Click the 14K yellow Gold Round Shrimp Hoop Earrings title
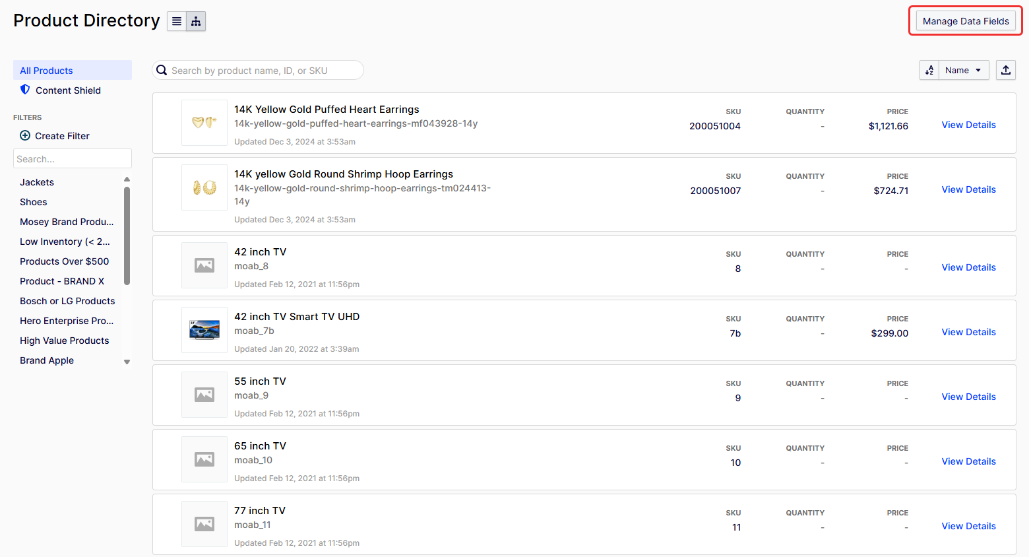Screen dimensions: 1029x557 point(344,174)
